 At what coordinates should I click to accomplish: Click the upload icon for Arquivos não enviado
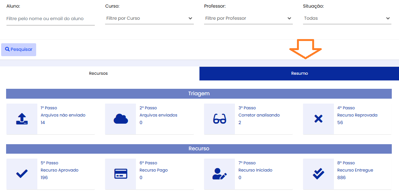(22, 119)
